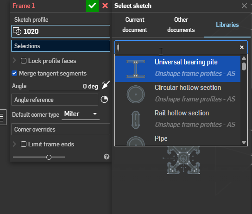The height and width of the screenshot is (214, 252).
Task: Cancel Frame 1 with red X
Action: click(105, 6)
